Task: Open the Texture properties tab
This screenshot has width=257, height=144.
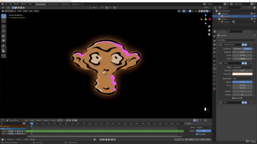Action: point(214,89)
